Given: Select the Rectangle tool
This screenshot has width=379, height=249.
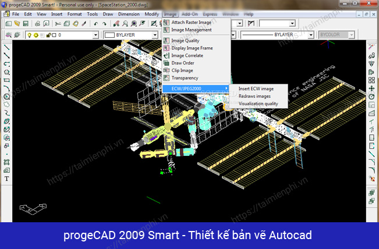Looking at the screenshot, I should click(x=6, y=80).
